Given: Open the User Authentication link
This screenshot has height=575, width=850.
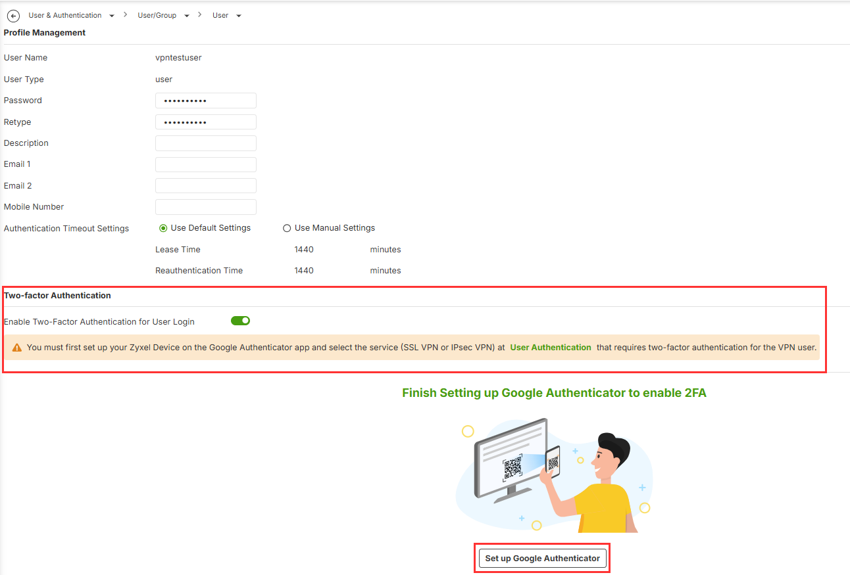Looking at the screenshot, I should click(551, 347).
